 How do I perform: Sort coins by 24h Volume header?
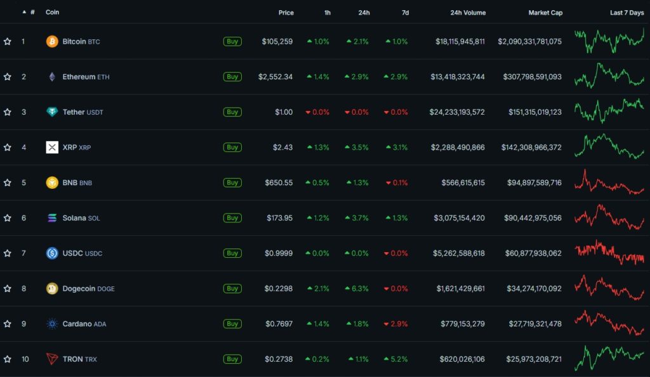click(x=468, y=13)
